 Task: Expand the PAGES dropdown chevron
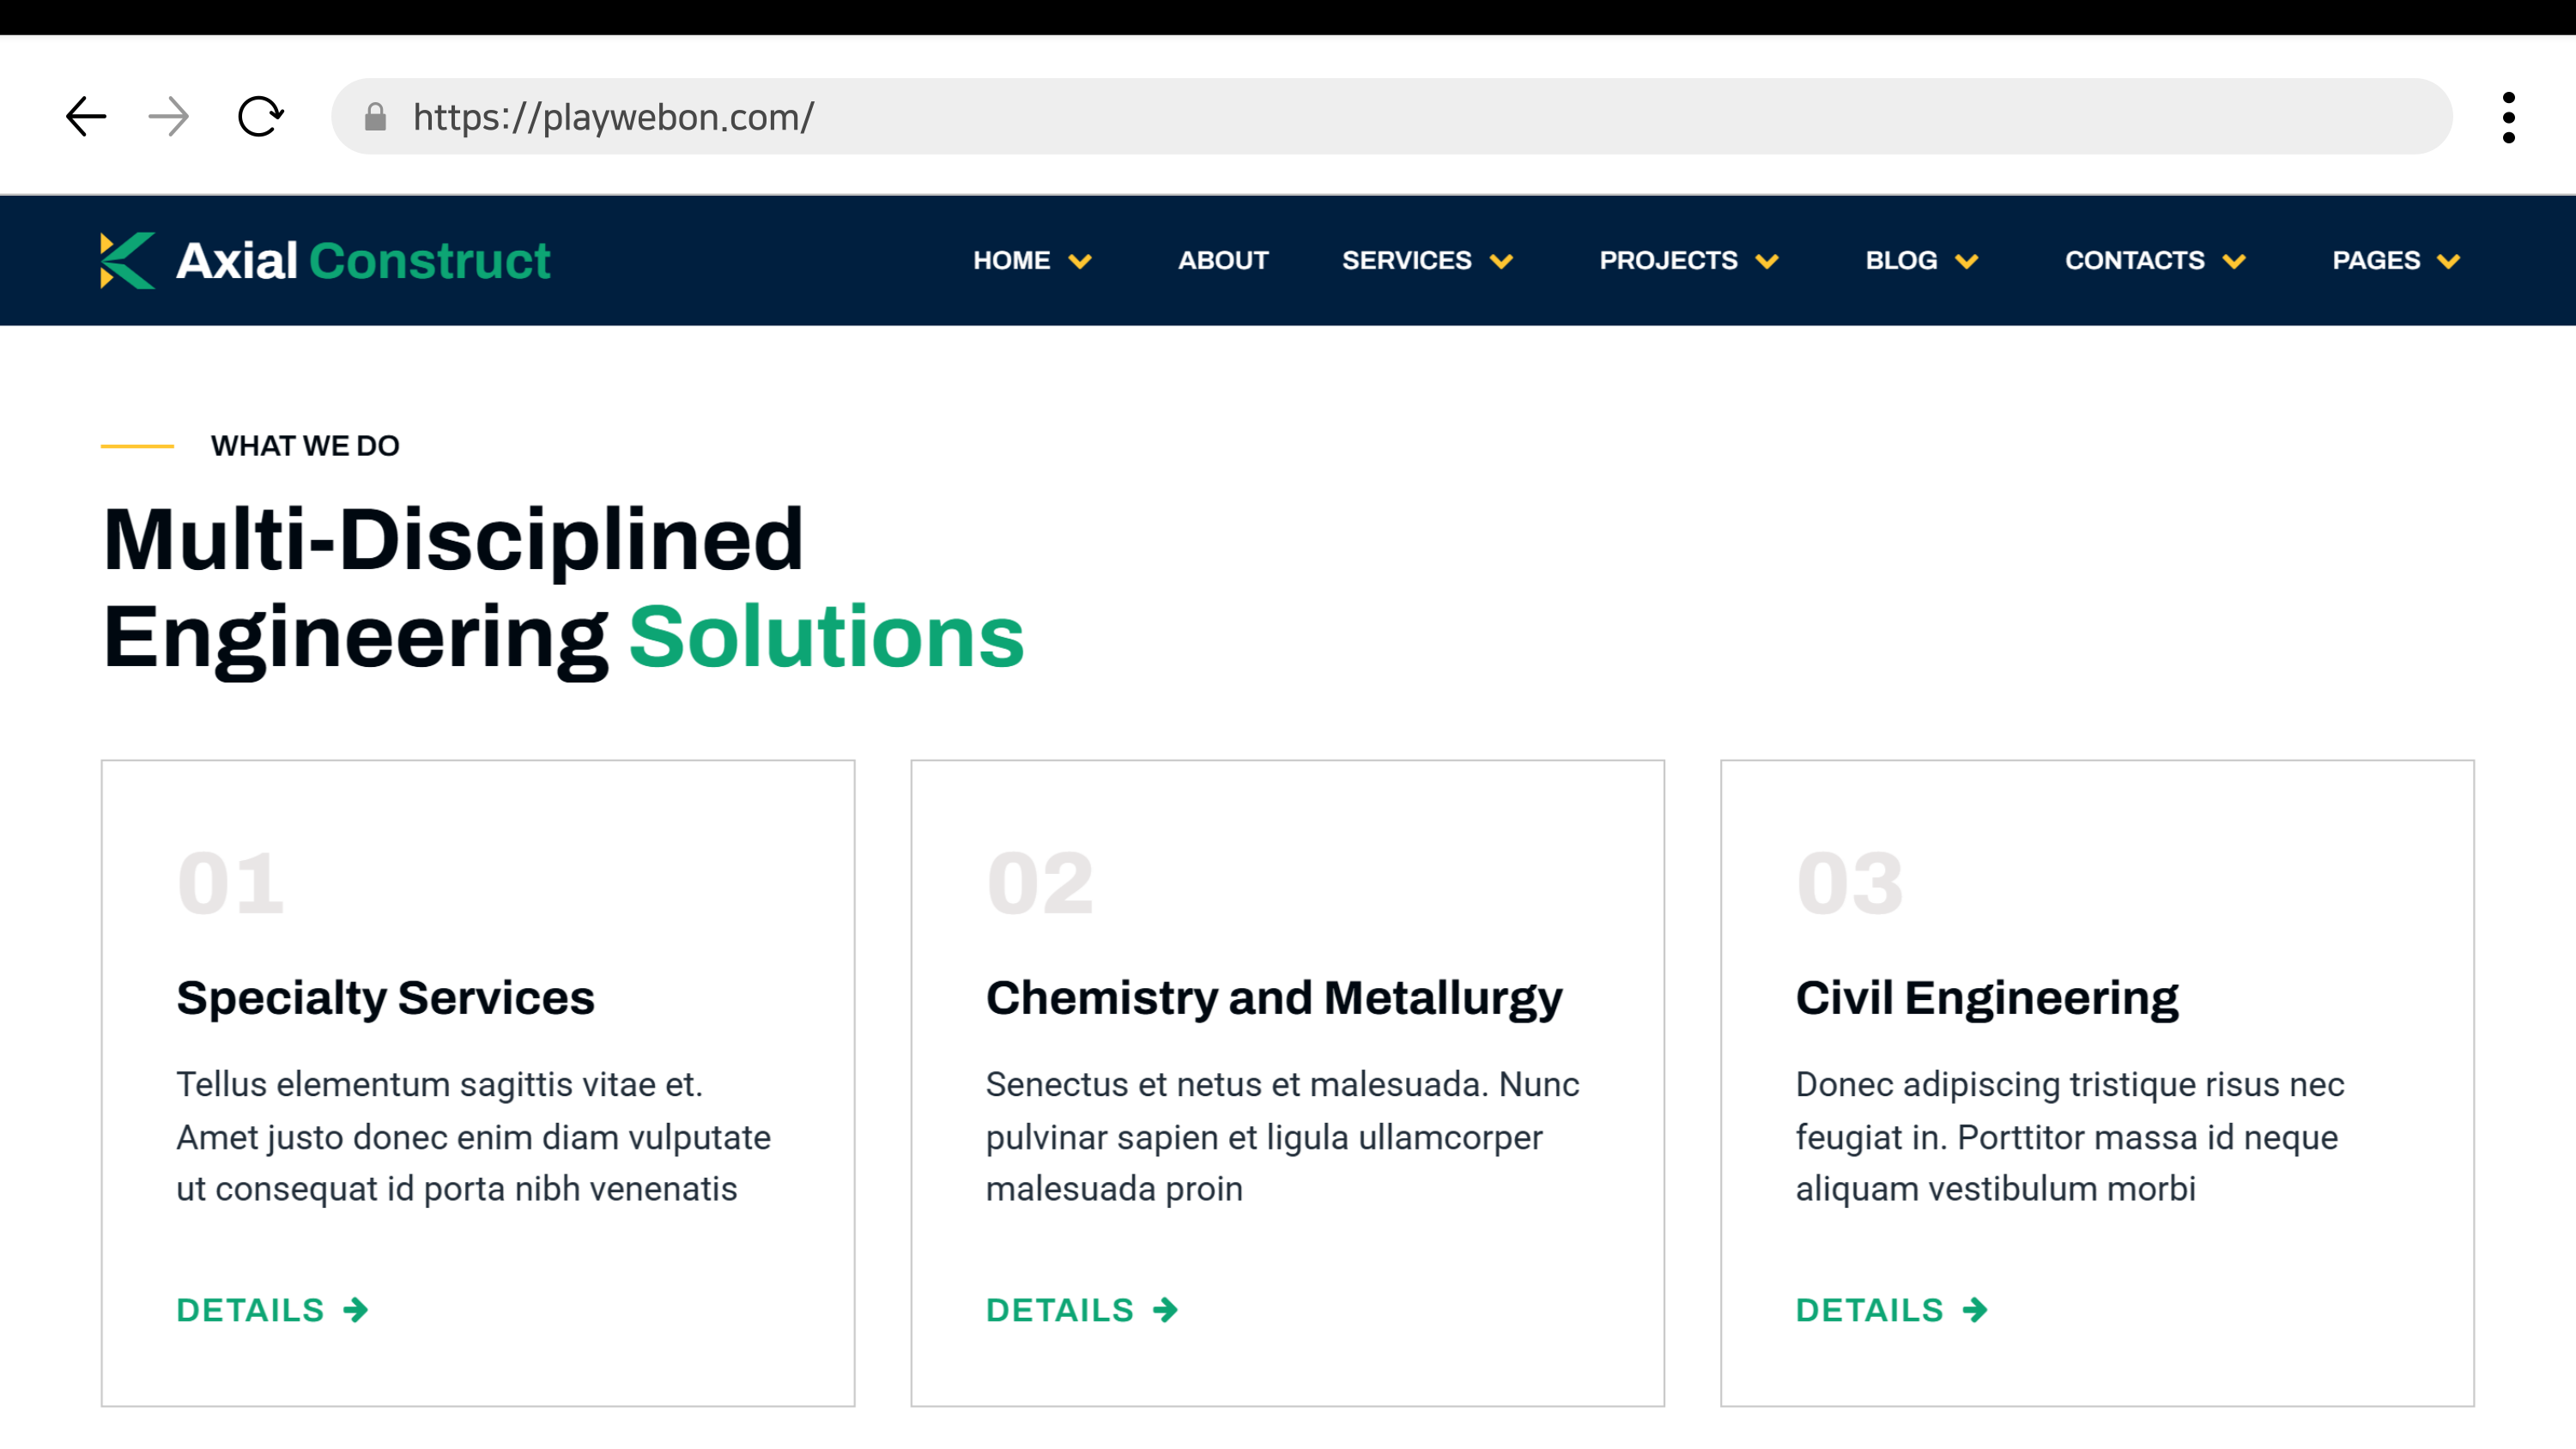tap(2448, 262)
